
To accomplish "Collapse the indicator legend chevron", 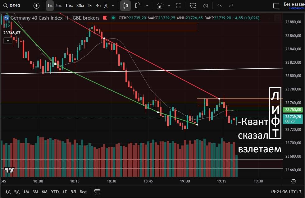I will tap(7, 41).
